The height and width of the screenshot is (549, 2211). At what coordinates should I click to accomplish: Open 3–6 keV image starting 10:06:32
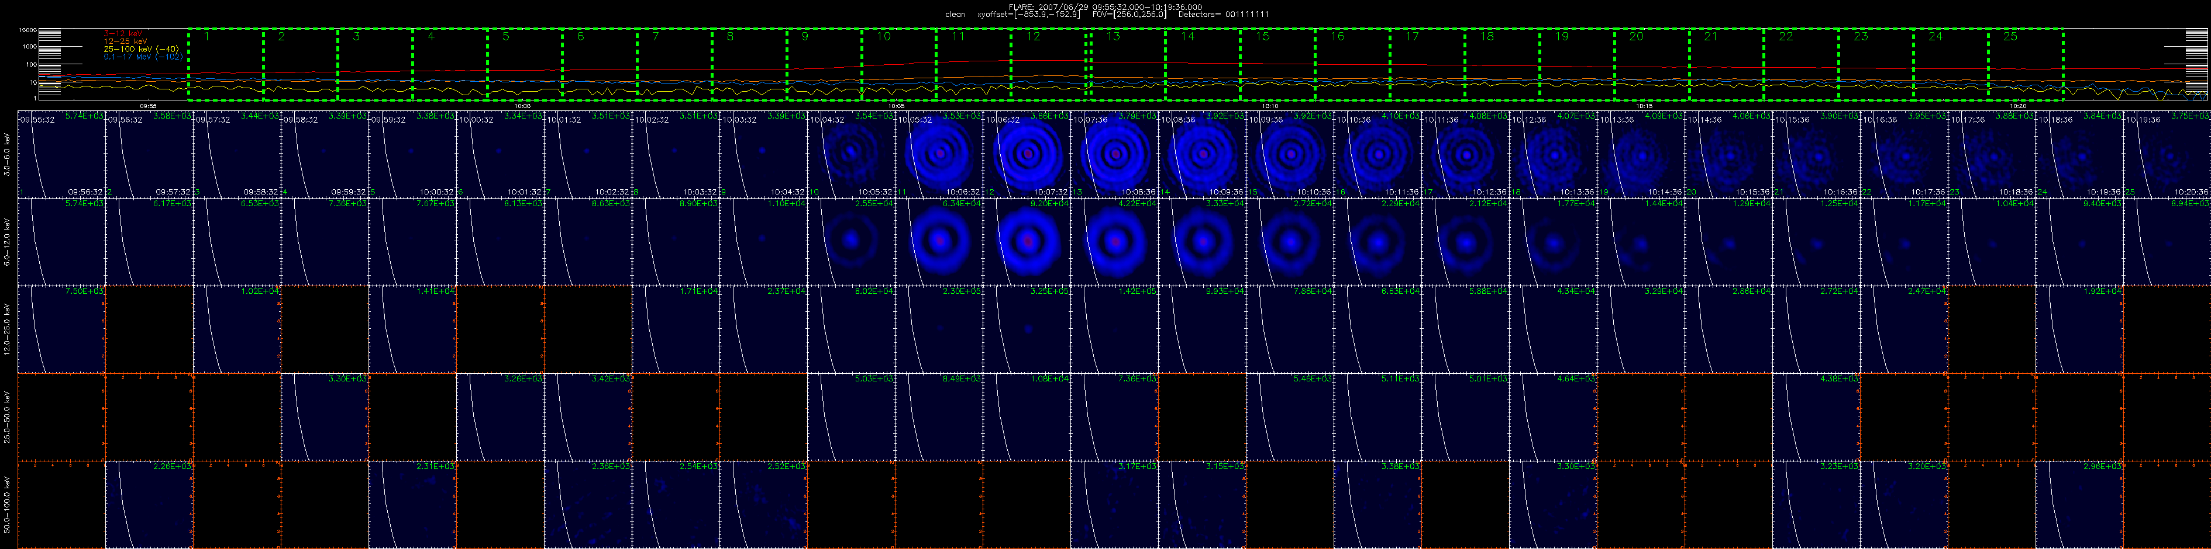[x=1027, y=154]
